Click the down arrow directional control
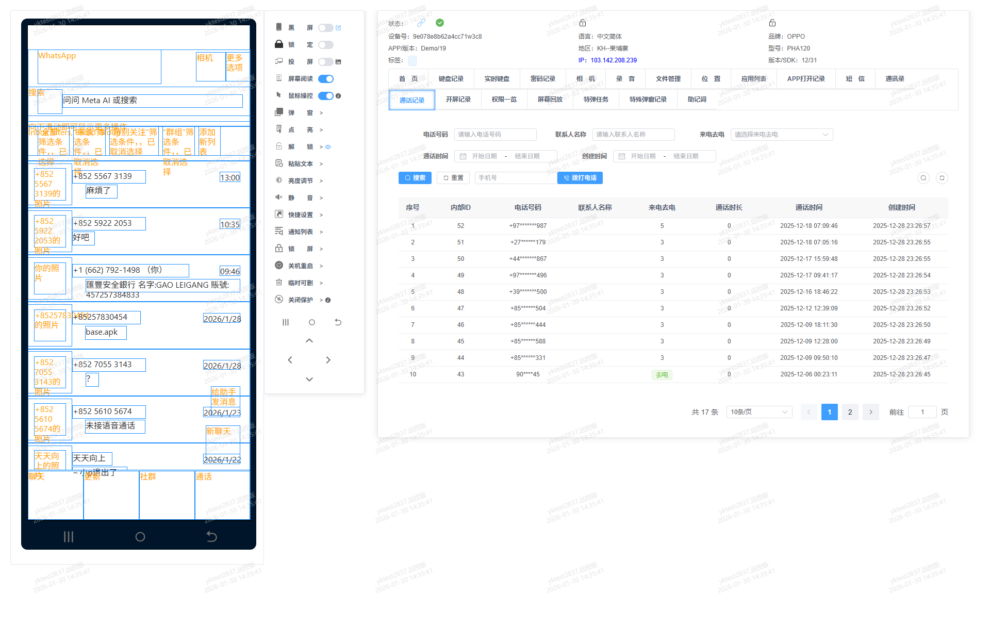This screenshot has width=990, height=626. (309, 379)
